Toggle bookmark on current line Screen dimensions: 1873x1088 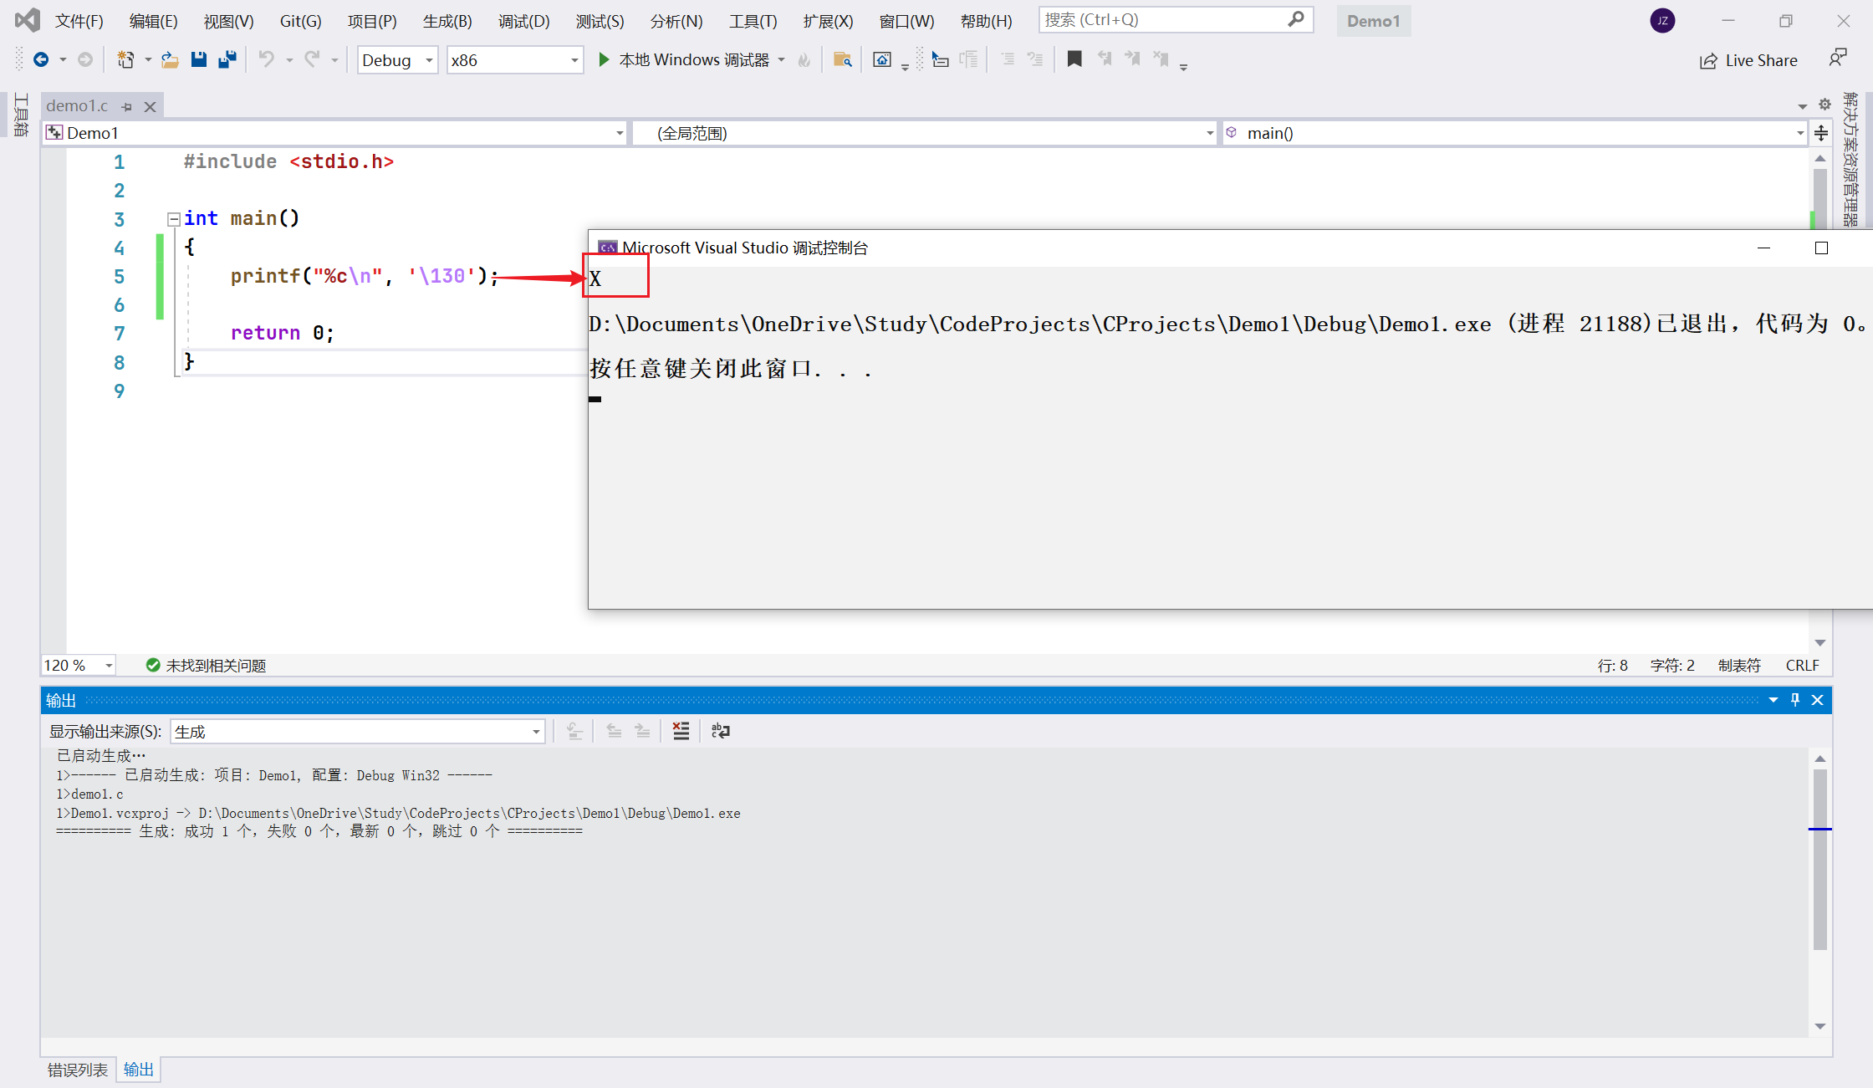(x=1074, y=59)
